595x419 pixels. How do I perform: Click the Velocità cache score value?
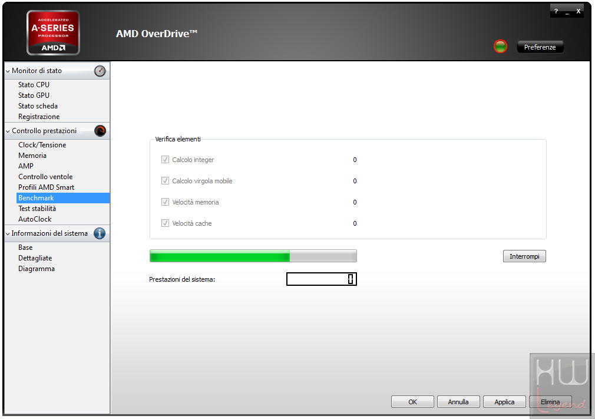click(355, 223)
